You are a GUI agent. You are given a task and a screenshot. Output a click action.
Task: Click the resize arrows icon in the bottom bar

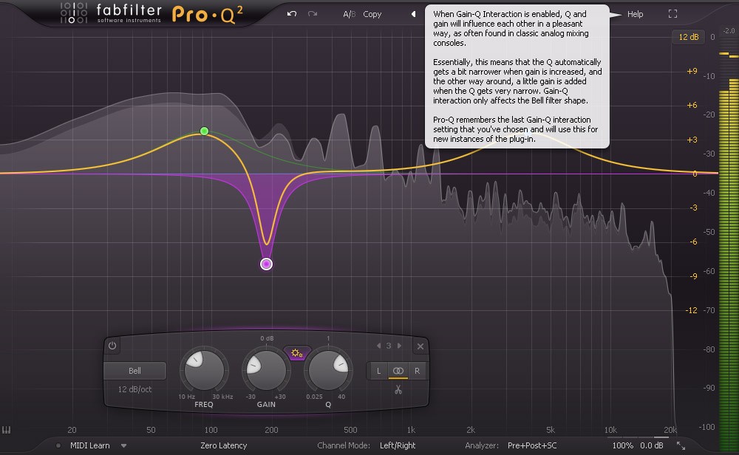(x=681, y=445)
